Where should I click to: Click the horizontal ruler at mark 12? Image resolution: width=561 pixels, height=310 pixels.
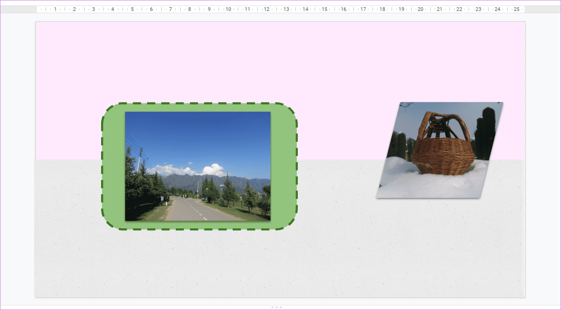[267, 9]
